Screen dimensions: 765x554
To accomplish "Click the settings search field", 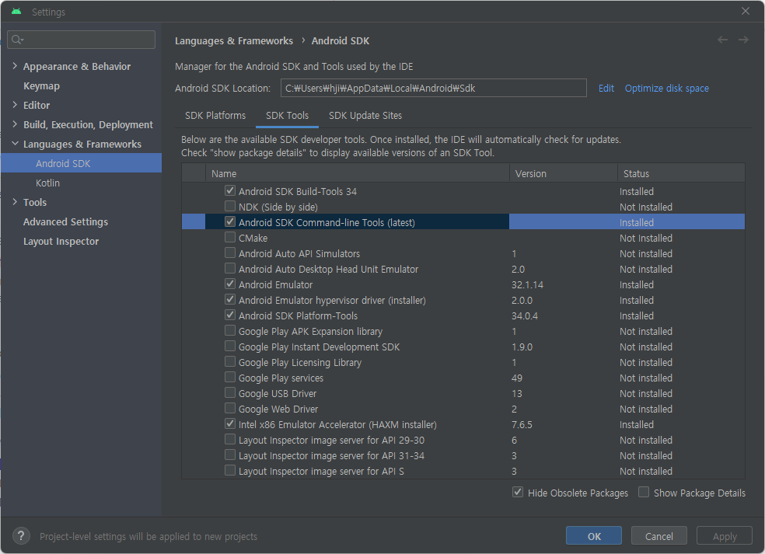I will (82, 40).
